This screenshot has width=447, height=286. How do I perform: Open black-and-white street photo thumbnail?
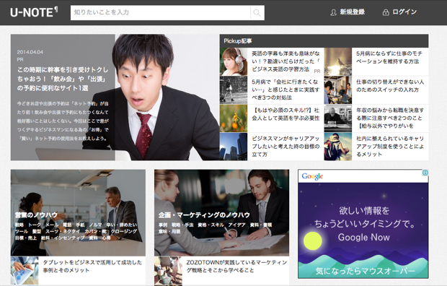[234, 90]
